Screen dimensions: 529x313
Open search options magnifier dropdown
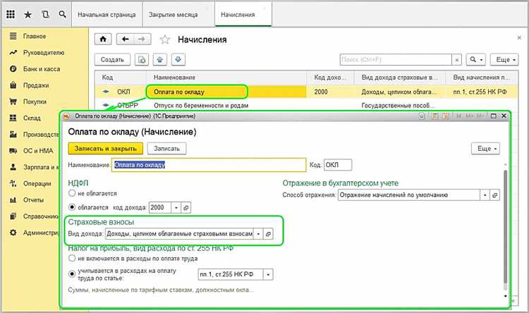pos(475,60)
